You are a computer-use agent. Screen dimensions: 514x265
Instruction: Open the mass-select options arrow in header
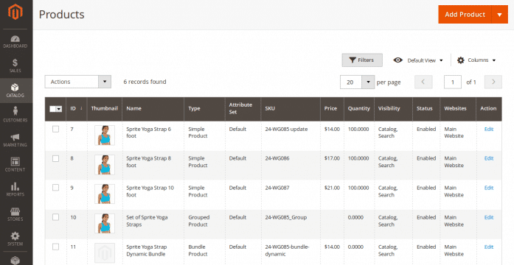coord(59,109)
